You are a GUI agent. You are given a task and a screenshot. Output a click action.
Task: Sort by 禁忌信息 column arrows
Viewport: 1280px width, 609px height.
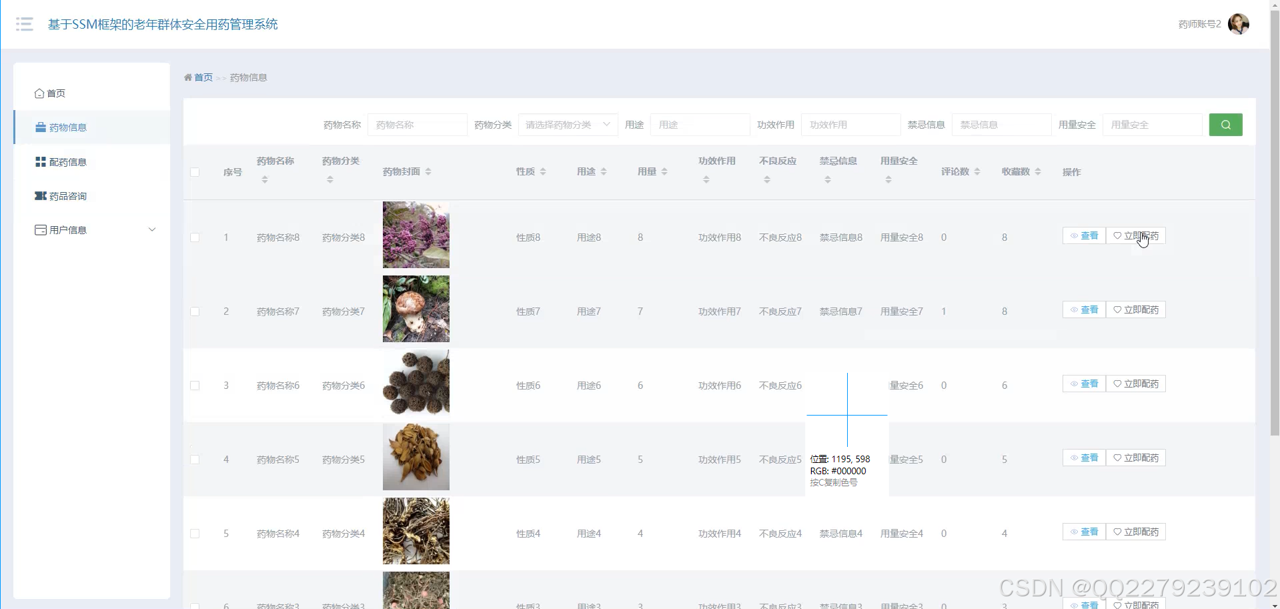point(828,179)
